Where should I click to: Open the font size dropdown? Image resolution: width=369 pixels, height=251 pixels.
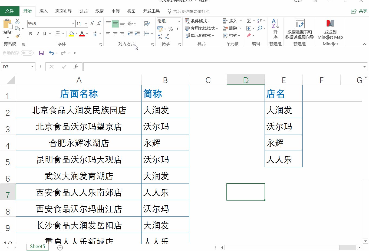click(x=87, y=24)
